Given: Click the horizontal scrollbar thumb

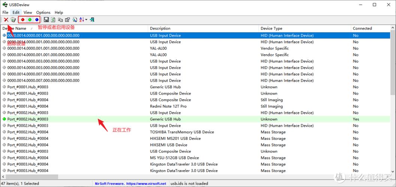Looking at the screenshot, I should tap(32, 177).
